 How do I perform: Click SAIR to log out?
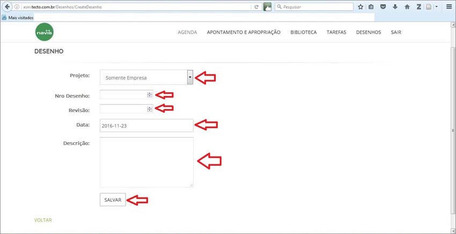pos(396,32)
